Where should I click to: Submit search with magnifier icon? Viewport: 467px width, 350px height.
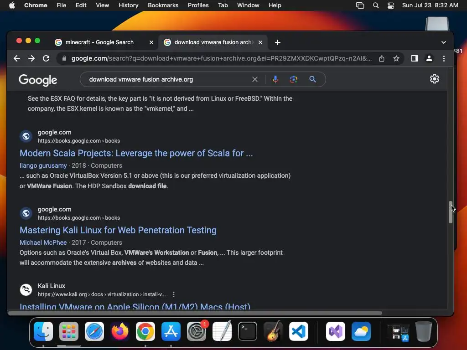pos(312,79)
